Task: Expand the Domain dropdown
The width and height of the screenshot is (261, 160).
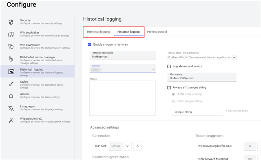Action: (x=123, y=69)
